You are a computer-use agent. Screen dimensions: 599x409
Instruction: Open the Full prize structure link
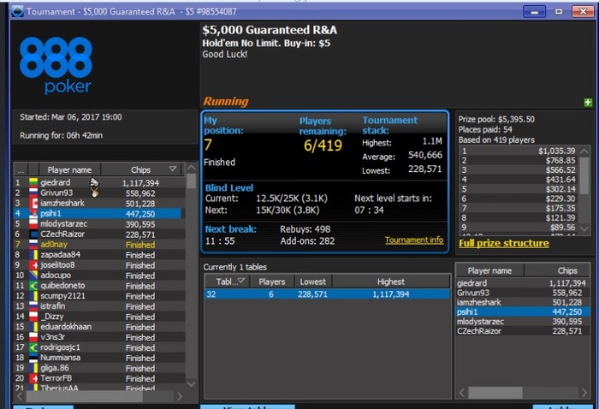tap(504, 243)
